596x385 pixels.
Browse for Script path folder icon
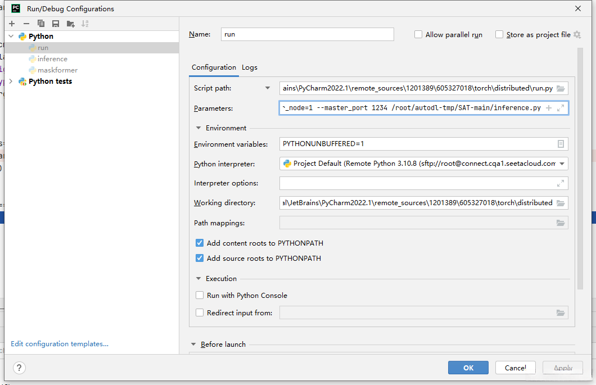[561, 88]
